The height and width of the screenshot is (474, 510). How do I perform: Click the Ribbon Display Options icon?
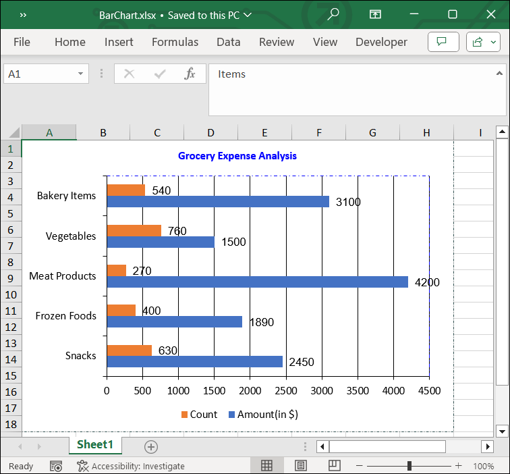tap(375, 14)
